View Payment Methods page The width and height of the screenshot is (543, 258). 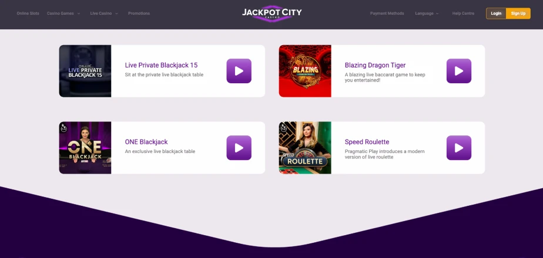(x=387, y=13)
